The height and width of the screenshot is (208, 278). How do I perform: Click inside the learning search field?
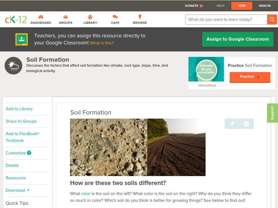coord(224,19)
